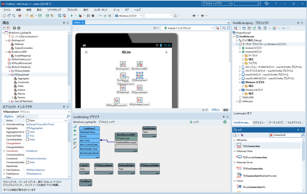
Task: Select the AddButton node in LiveBinding designer
Action: point(149,128)
